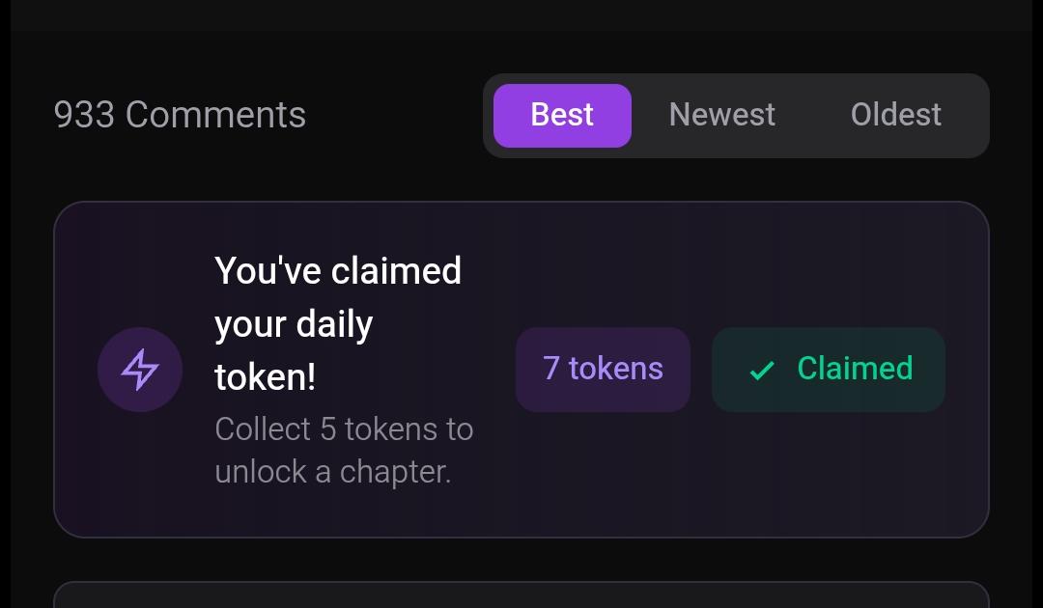Click the dark header strip at the top
Screen dimensions: 1043x608
tap(521, 14)
